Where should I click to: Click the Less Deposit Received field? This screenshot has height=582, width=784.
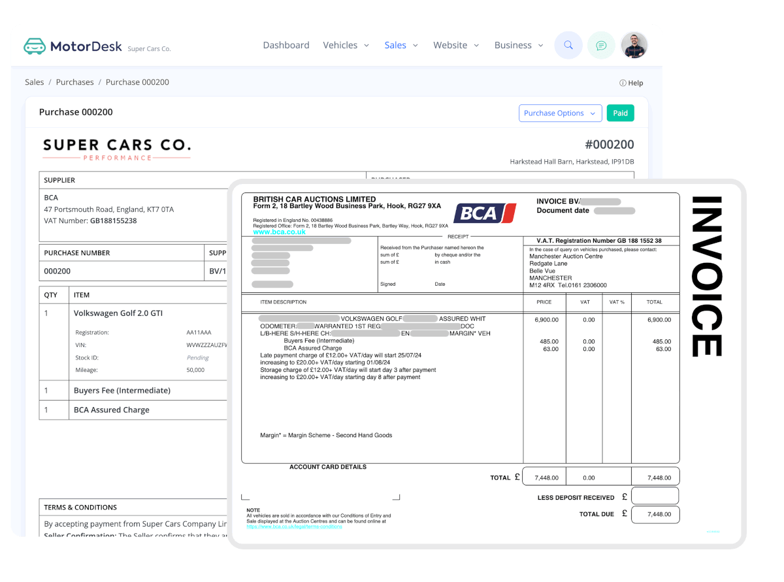[655, 497]
